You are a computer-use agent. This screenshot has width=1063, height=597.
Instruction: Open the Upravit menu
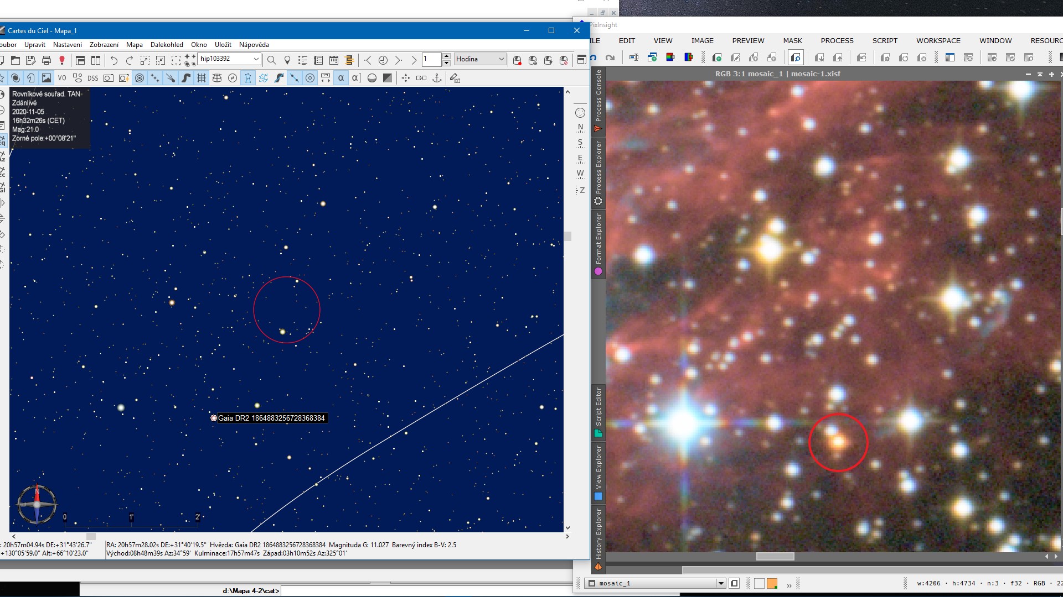(35, 45)
